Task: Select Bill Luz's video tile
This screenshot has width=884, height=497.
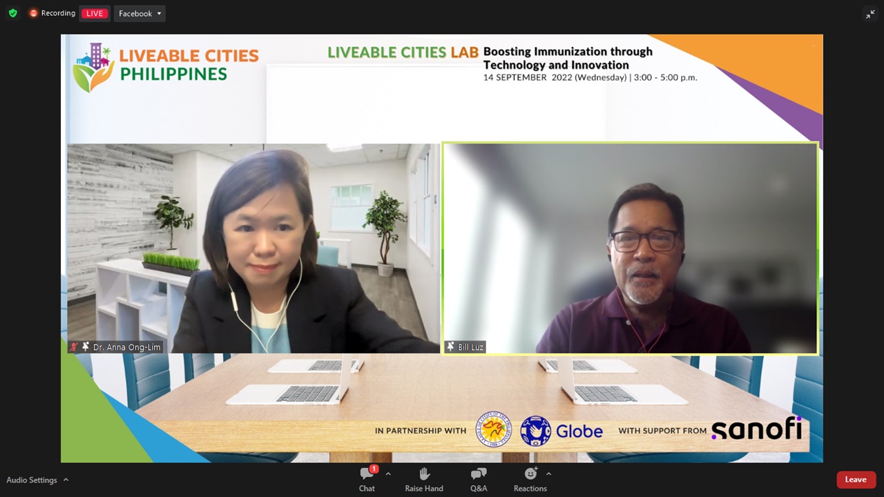Action: tap(630, 248)
